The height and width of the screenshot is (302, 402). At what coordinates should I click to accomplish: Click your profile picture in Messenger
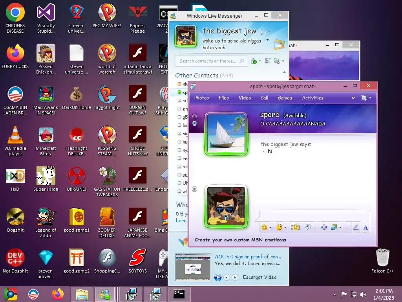[x=186, y=36]
